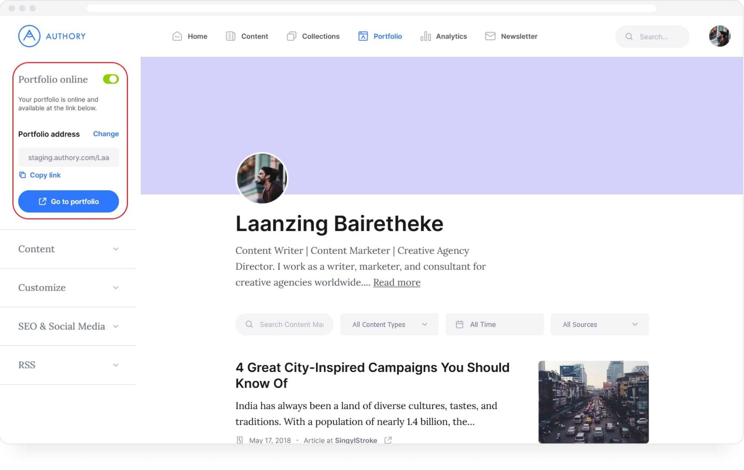Image resolution: width=744 pixels, height=470 pixels.
Task: Expand the RSS section
Action: 68,365
